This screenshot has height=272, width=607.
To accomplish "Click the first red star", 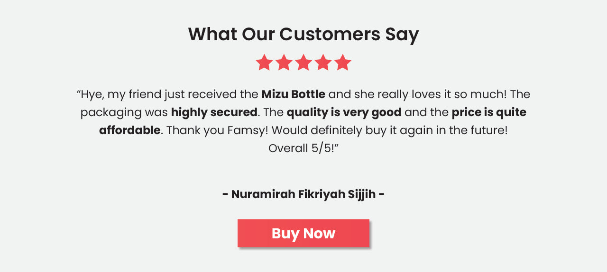I will (264, 63).
